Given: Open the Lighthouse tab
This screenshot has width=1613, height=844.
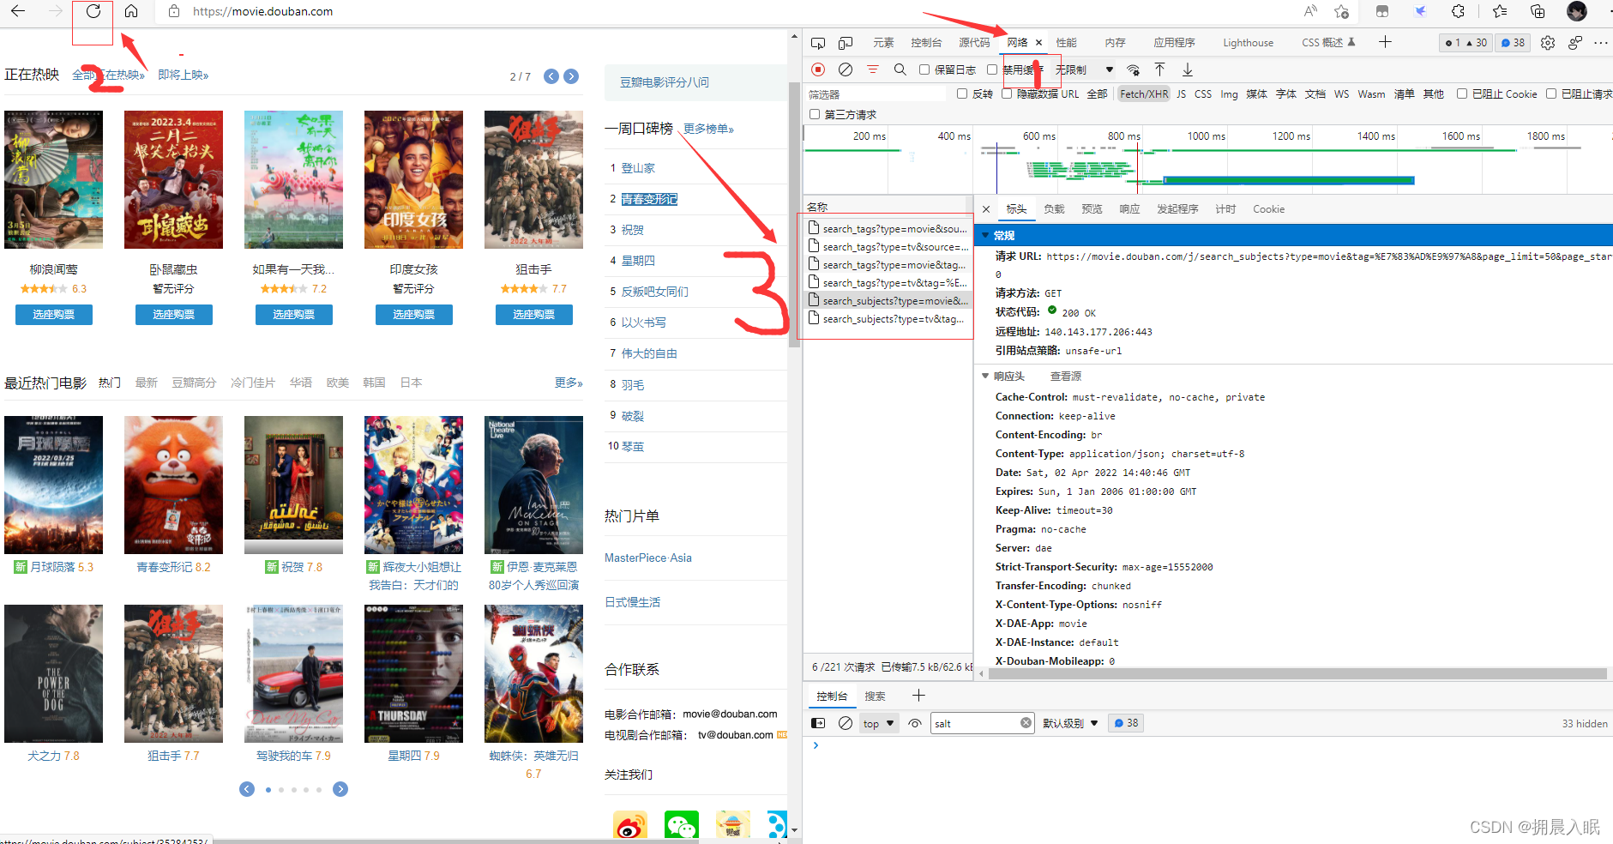Looking at the screenshot, I should click(1248, 43).
